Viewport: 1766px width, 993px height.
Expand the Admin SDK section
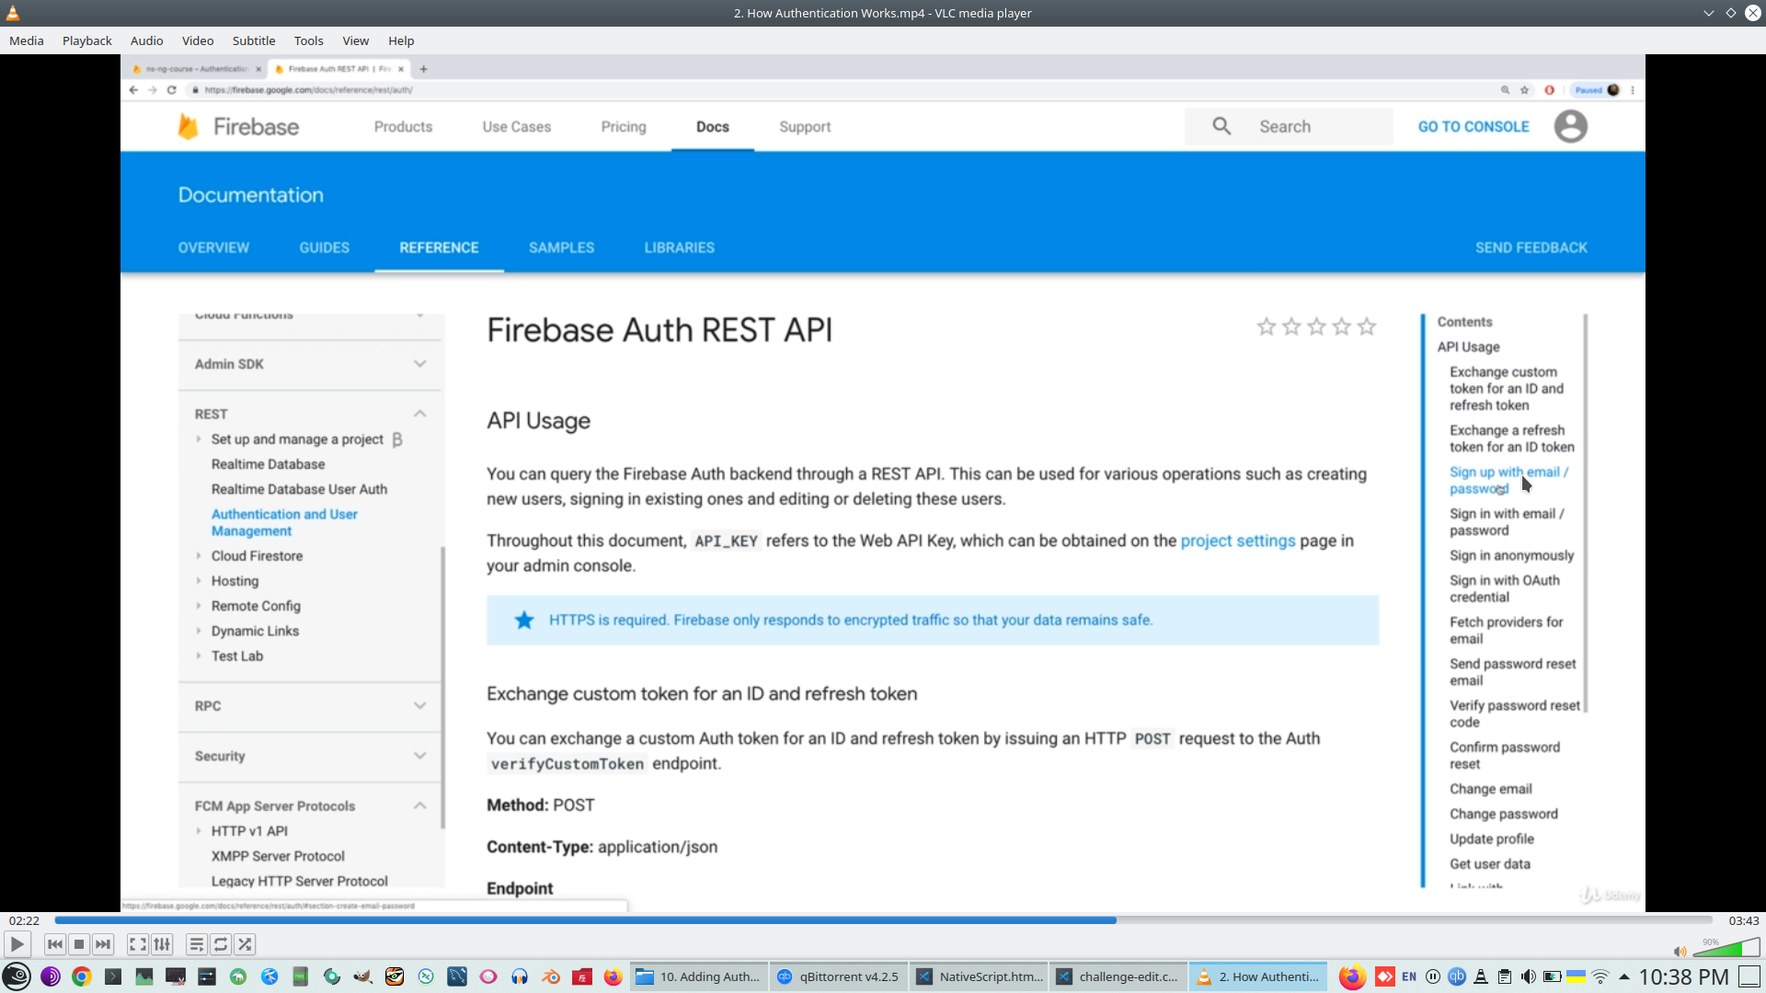coord(419,364)
